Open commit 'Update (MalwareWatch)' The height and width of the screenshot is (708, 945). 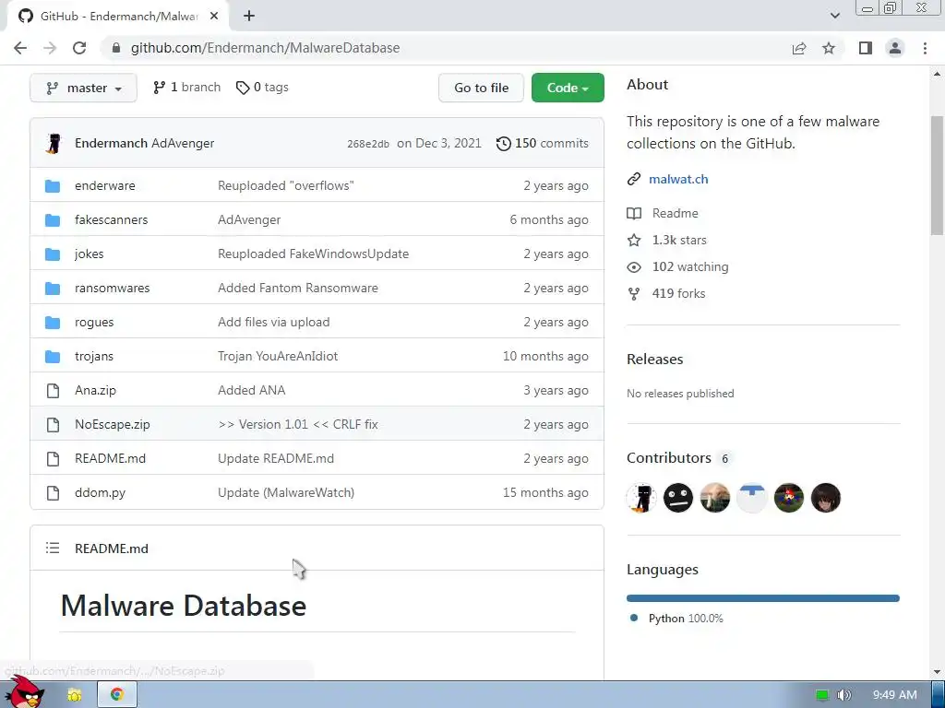click(x=286, y=492)
